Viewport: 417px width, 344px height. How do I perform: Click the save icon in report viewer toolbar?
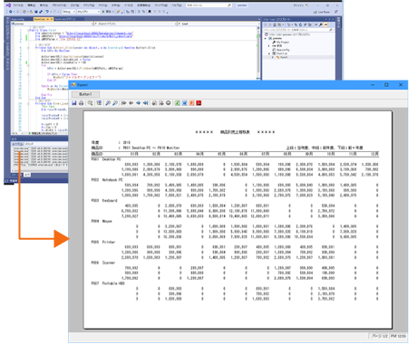click(x=74, y=103)
